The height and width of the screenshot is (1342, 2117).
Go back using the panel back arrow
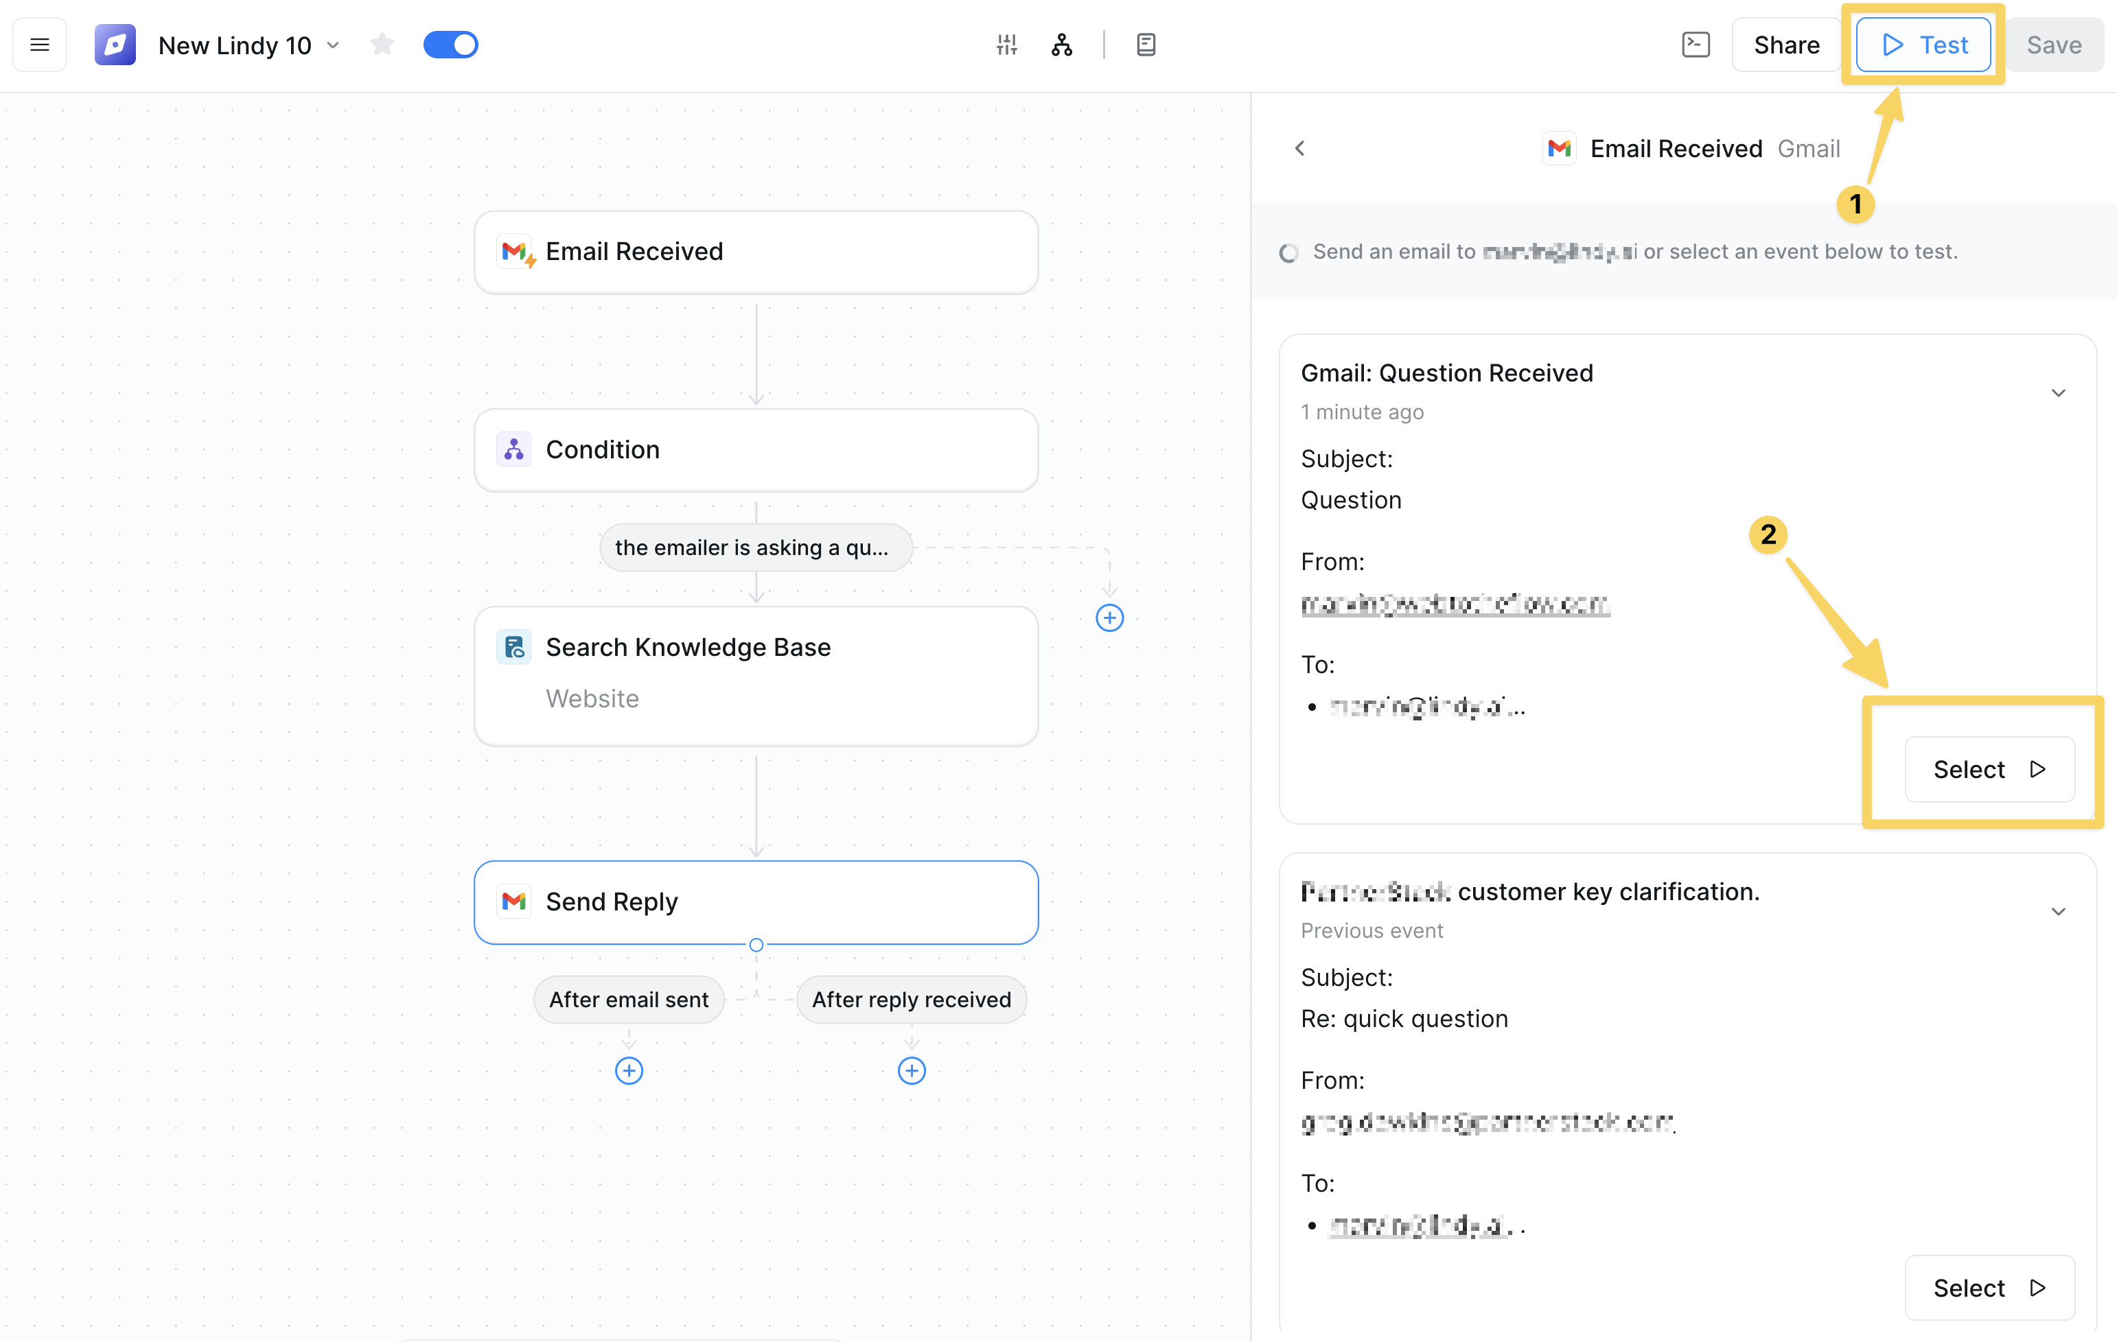(1299, 148)
